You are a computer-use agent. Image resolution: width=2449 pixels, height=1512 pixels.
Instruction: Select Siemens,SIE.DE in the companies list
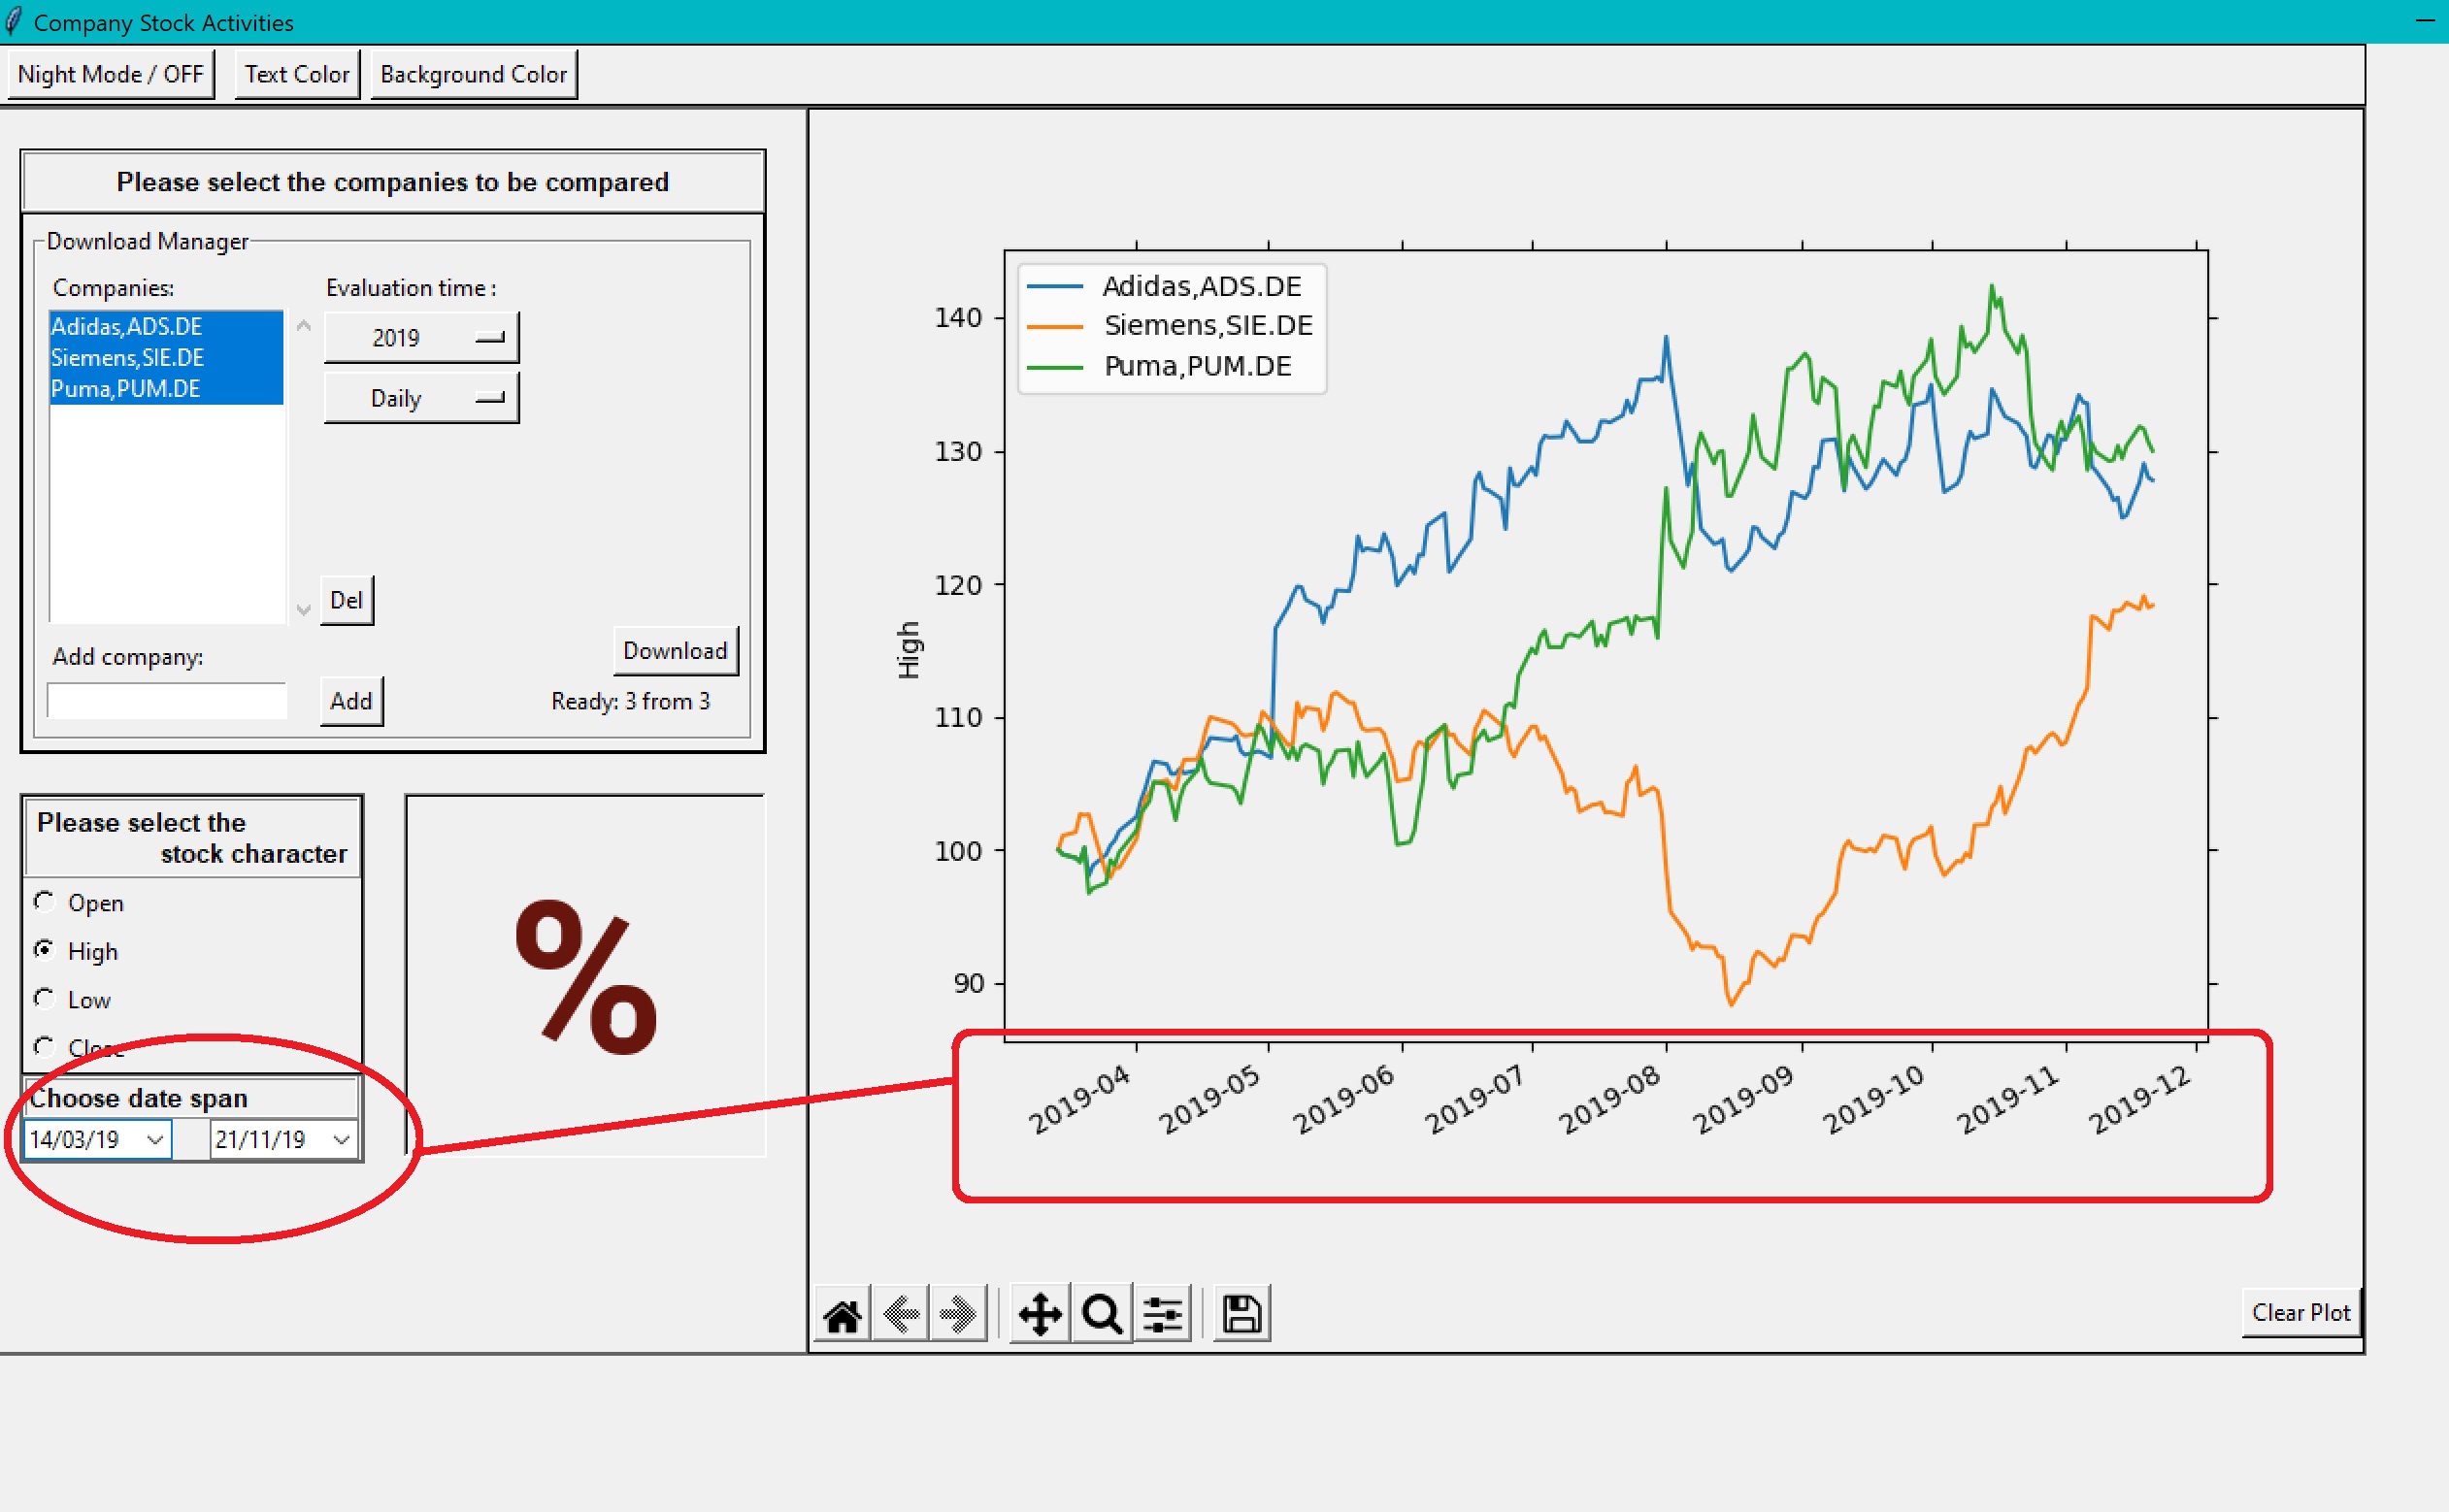tap(166, 357)
